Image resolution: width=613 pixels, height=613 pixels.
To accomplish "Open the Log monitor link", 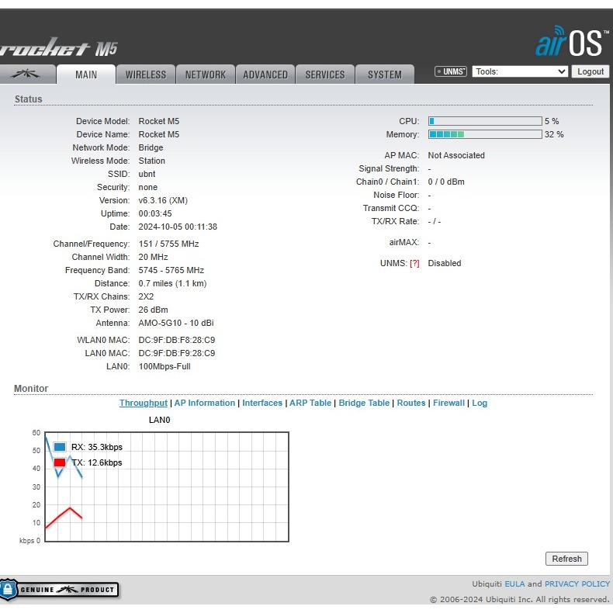I will point(480,403).
